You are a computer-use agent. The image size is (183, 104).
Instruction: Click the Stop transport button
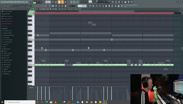(x=41, y=2)
